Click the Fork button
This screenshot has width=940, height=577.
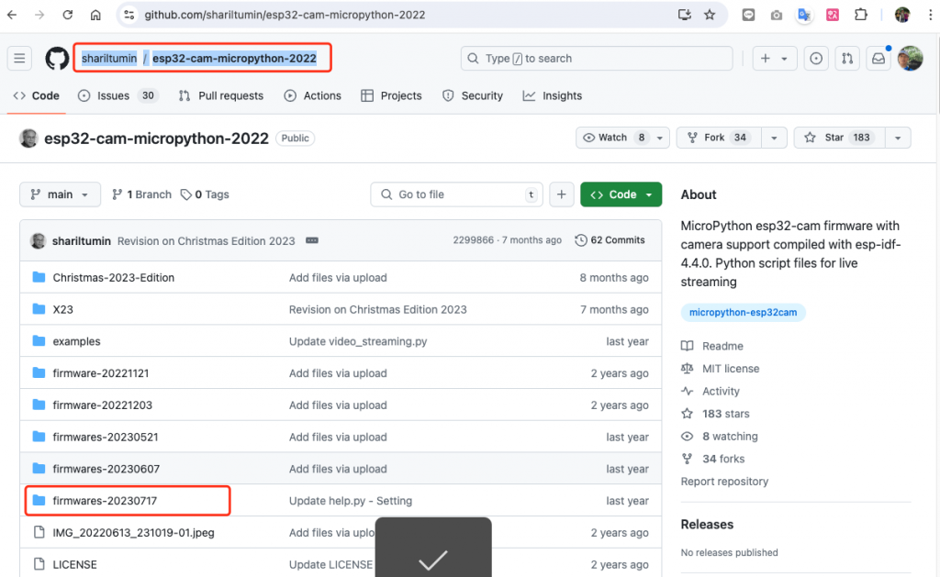[x=720, y=138]
